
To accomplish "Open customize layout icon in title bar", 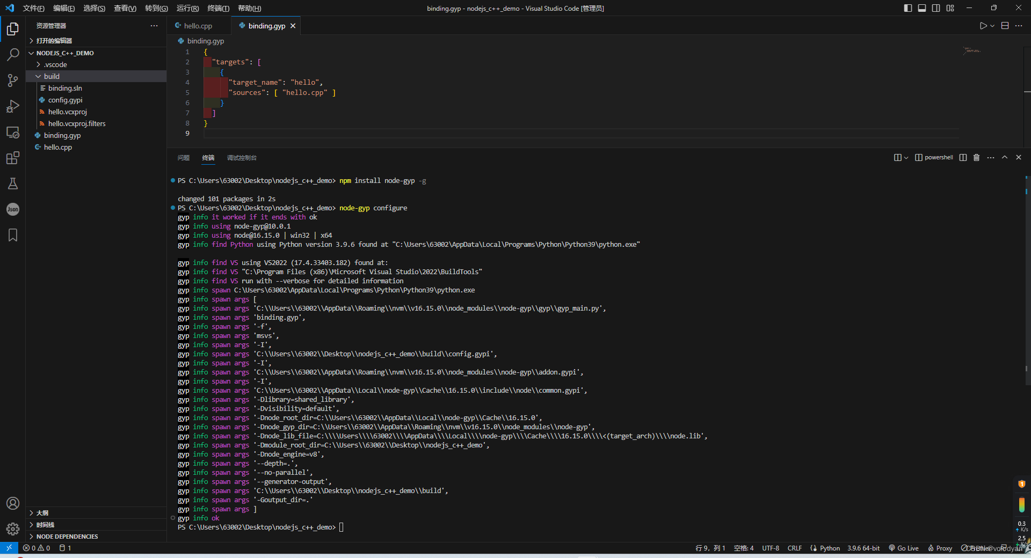I will [x=950, y=8].
